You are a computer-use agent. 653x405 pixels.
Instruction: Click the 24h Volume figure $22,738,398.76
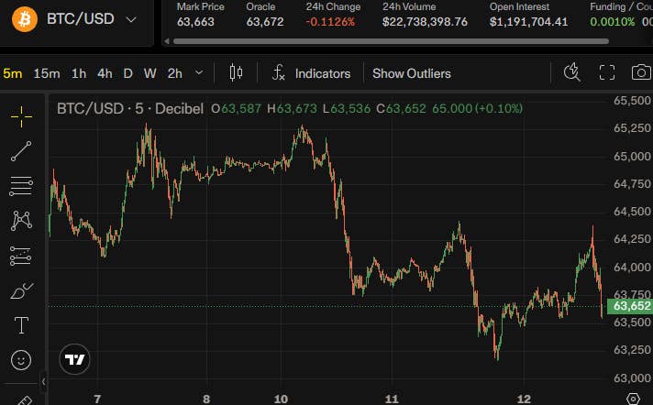click(x=425, y=22)
